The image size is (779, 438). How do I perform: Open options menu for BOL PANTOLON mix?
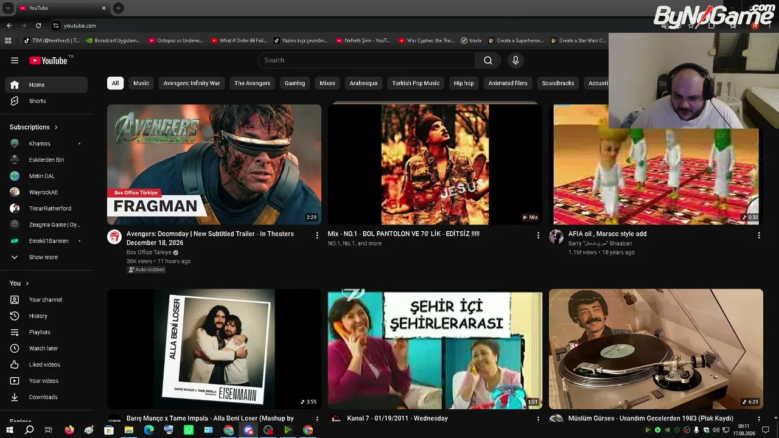tap(538, 235)
